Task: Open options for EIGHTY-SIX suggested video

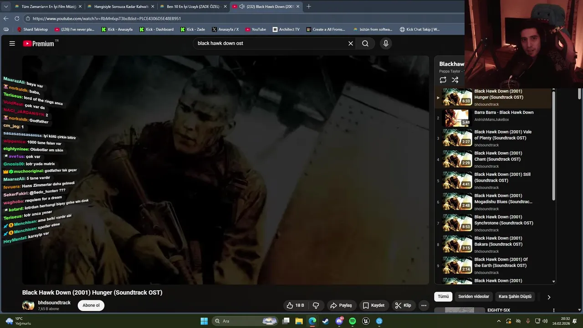Action: click(554, 310)
